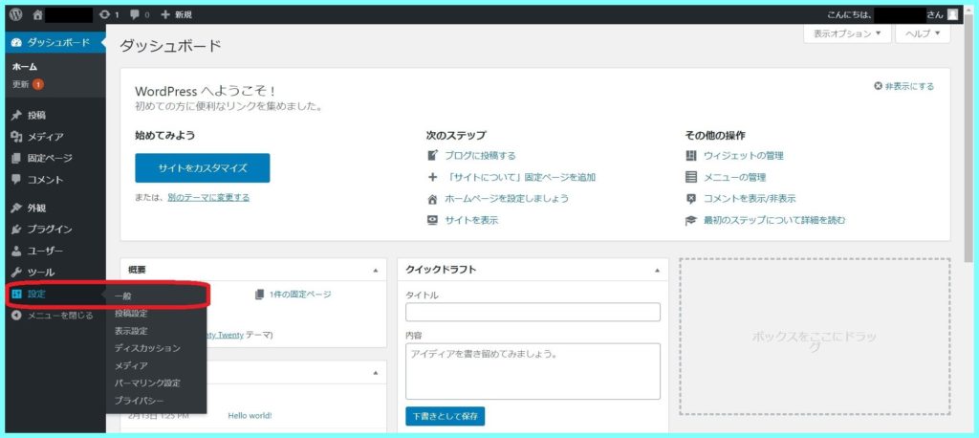Image resolution: width=979 pixels, height=438 pixels.
Task: Select ダッシュボード in sidebar
Action: coord(54,42)
